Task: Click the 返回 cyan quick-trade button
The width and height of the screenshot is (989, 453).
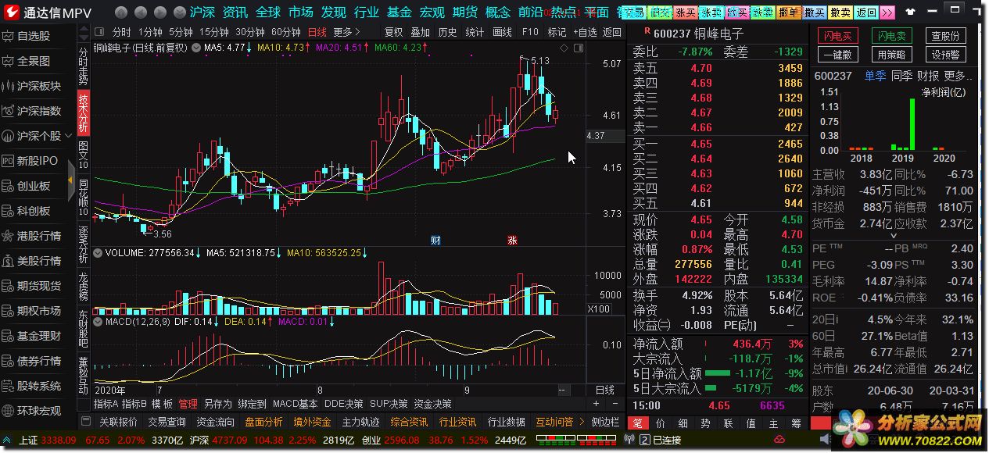Action: pos(865,12)
